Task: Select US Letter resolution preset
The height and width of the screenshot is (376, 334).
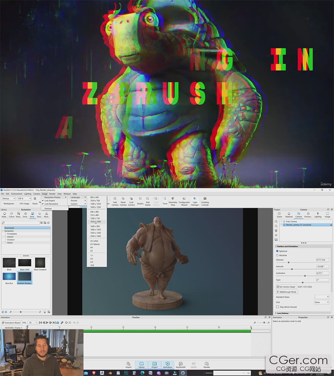Action: [x=95, y=241]
